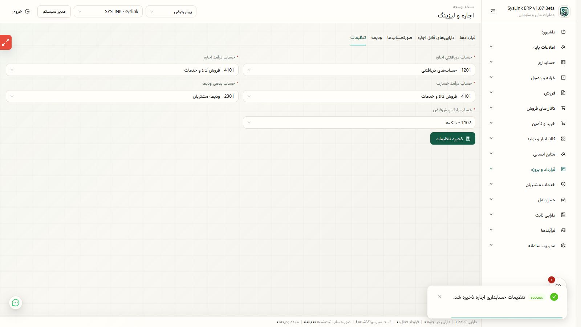The height and width of the screenshot is (327, 581).
Task: Click the دارایی ثابت sidebar icon
Action: point(563,215)
